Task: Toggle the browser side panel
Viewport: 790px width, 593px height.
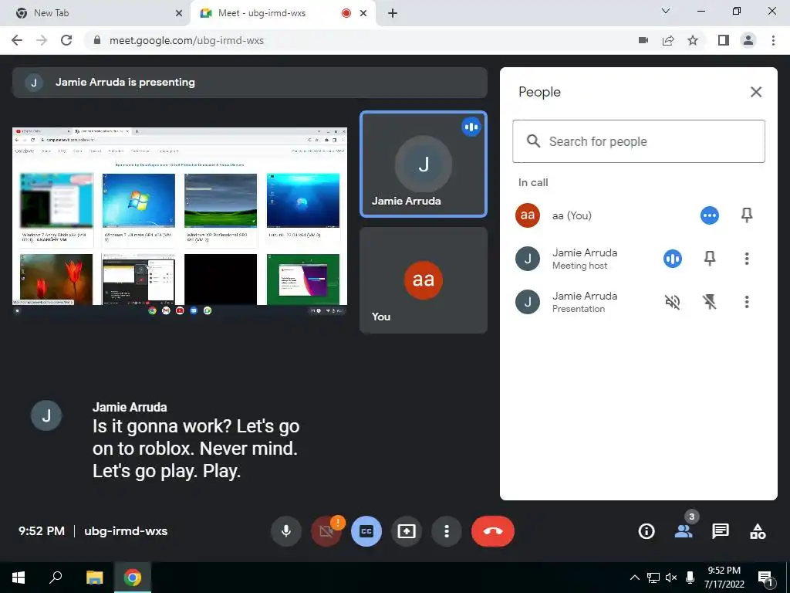Action: 724,40
